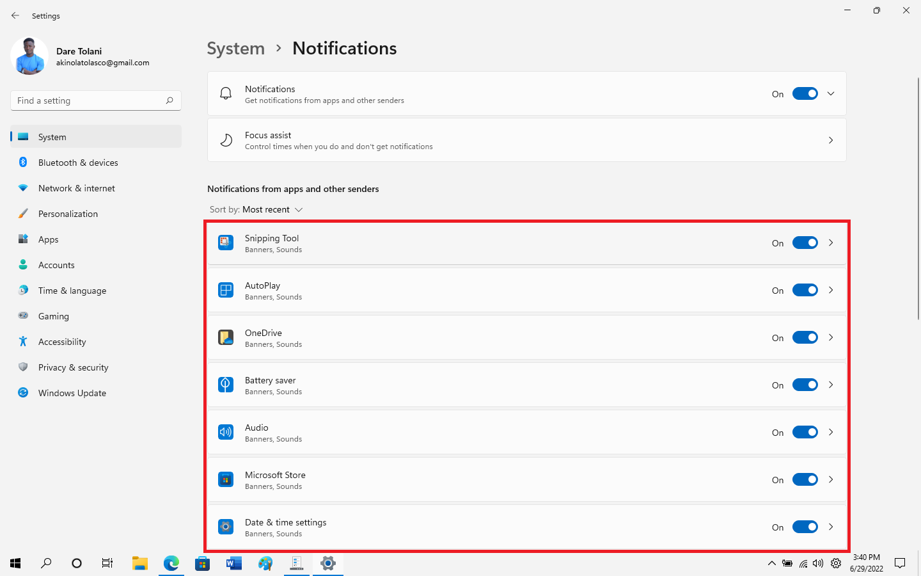This screenshot has height=576, width=921.
Task: Expand the Notifications section chevron
Action: coord(831,93)
